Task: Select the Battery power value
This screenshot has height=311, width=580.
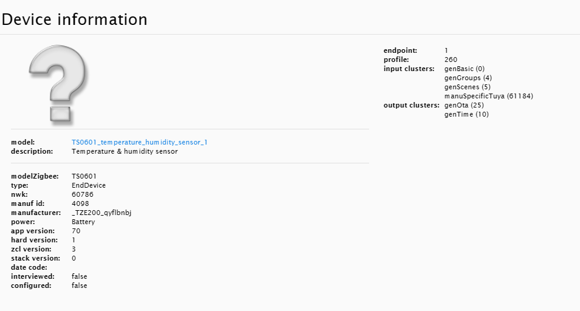Action: point(83,222)
